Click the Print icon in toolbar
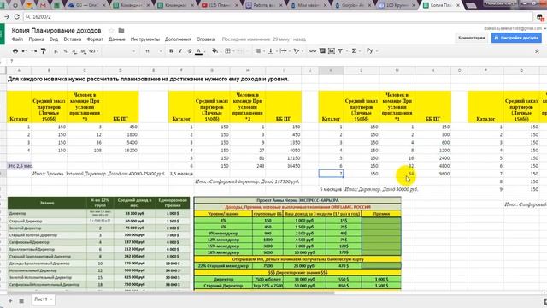 15,51
